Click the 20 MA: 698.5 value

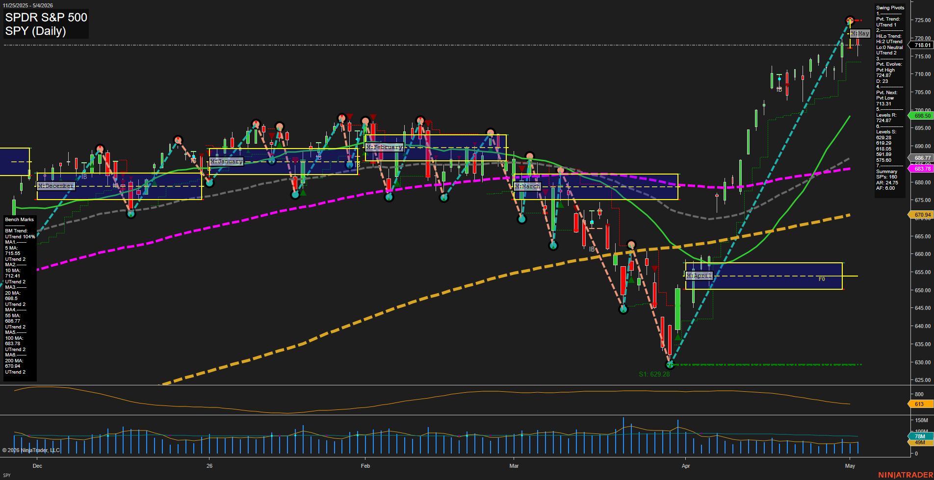coord(13,296)
